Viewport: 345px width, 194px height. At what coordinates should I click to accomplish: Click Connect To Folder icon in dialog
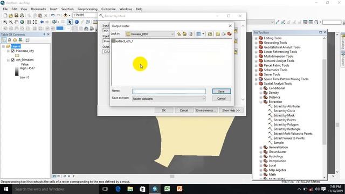coord(210,34)
